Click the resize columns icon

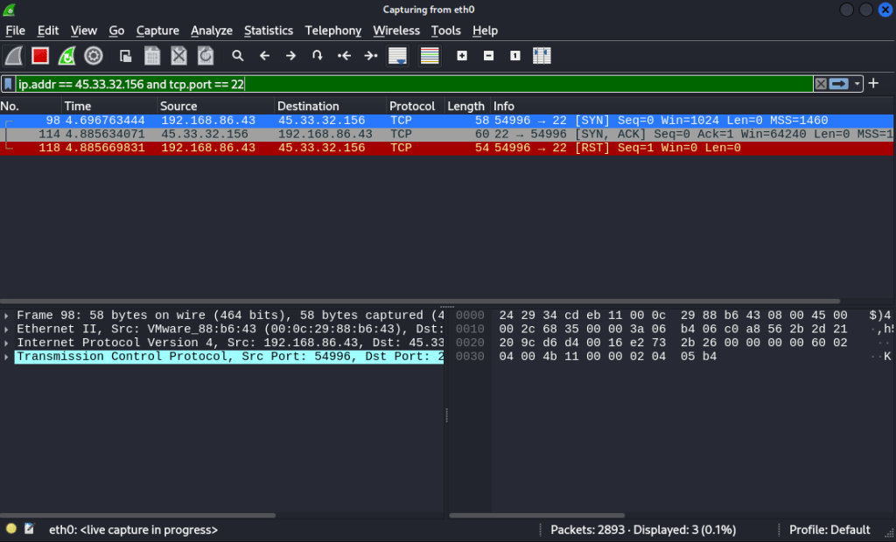point(542,56)
